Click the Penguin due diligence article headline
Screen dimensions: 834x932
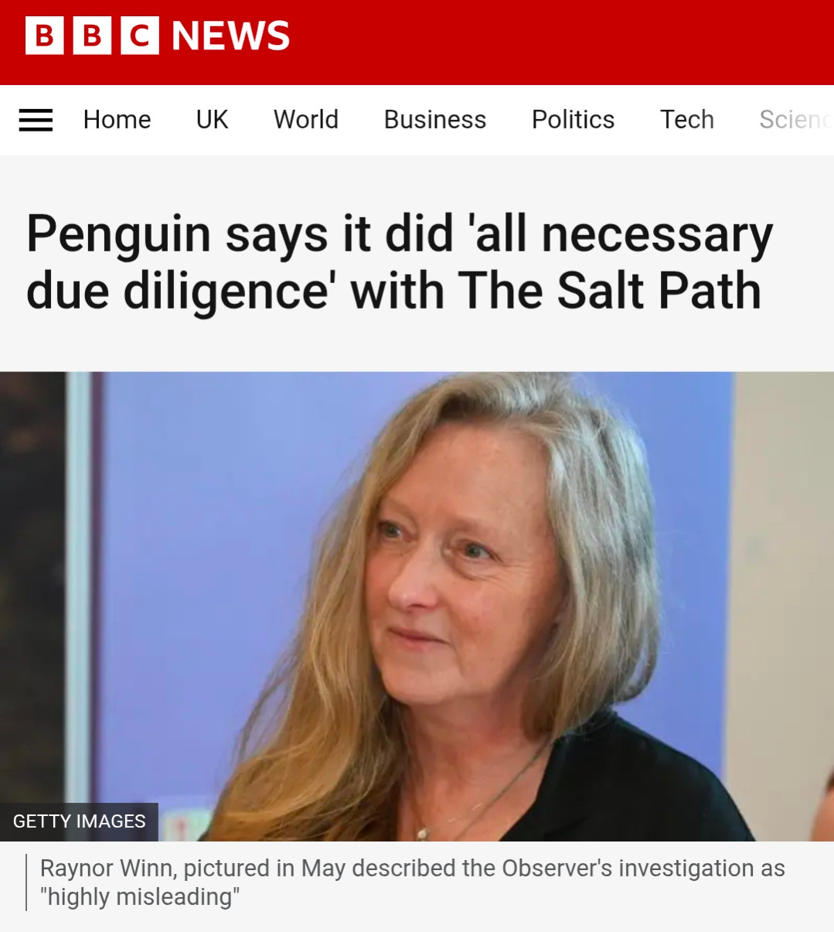pyautogui.click(x=400, y=262)
